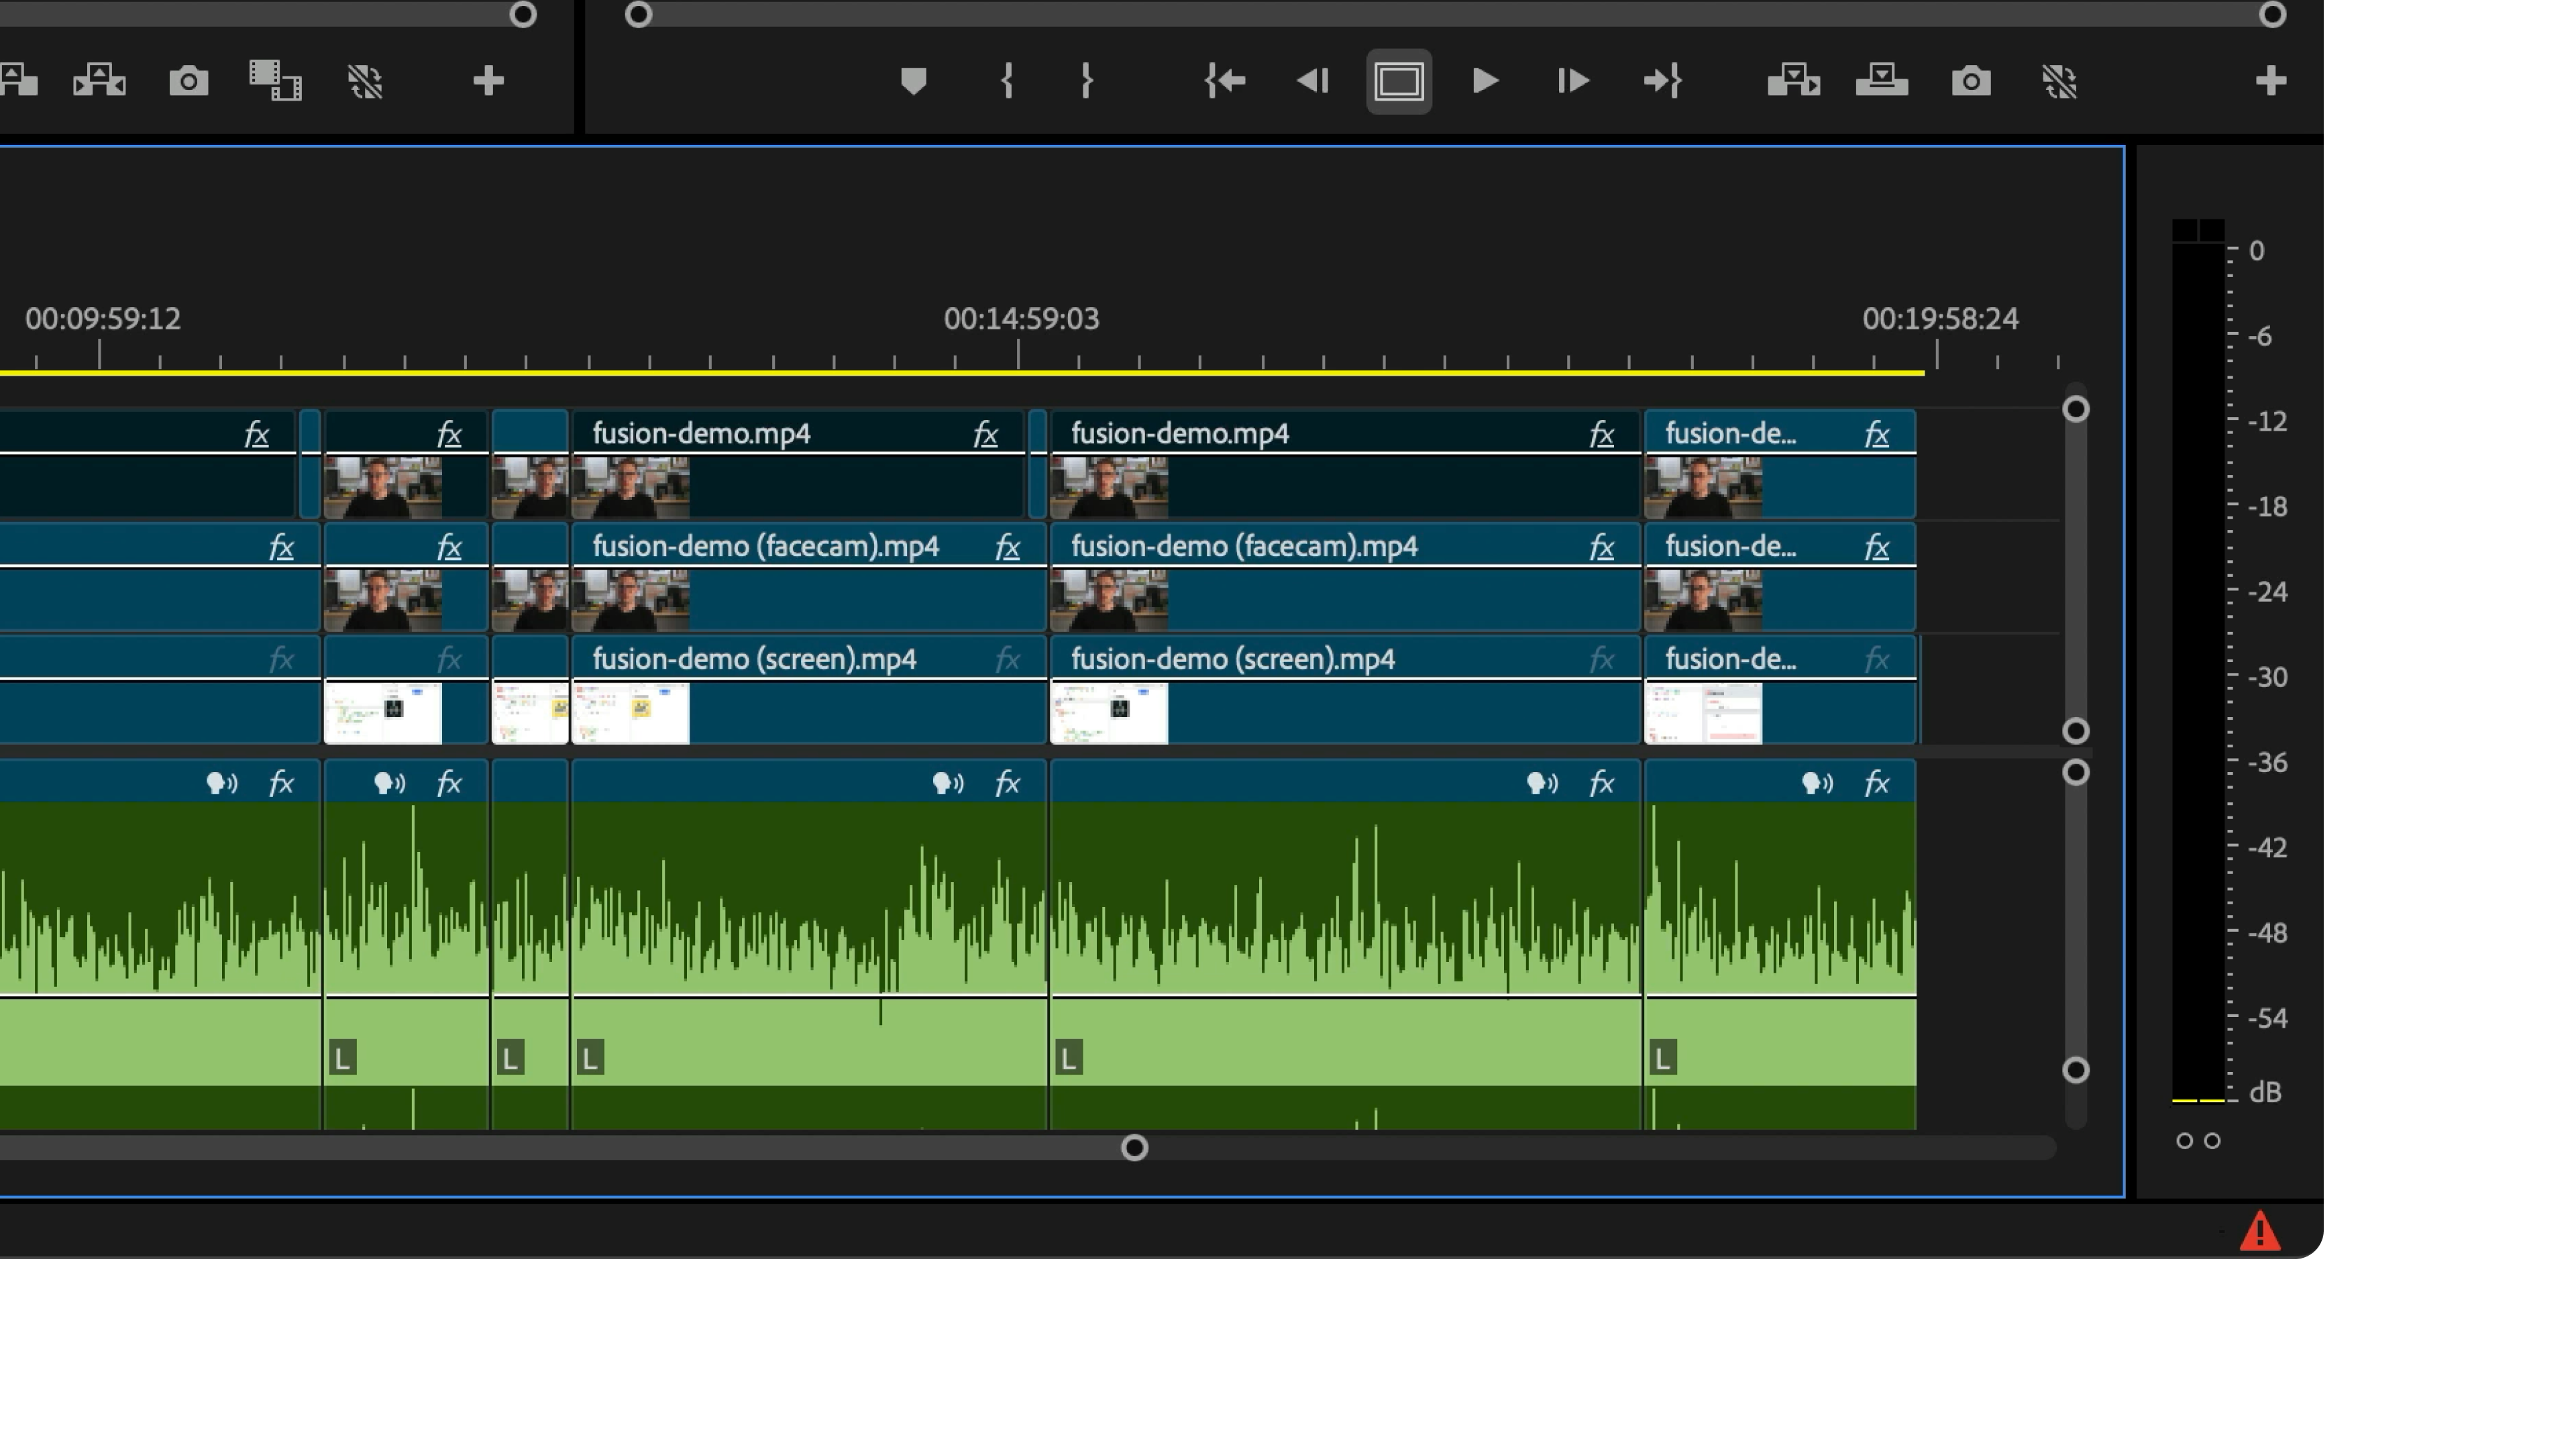Click the warning triangle at the bottom right
2576x1449 pixels.
(2262, 1230)
